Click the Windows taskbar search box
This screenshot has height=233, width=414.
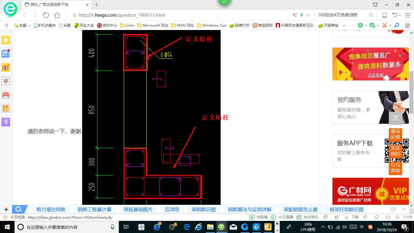tap(67, 227)
